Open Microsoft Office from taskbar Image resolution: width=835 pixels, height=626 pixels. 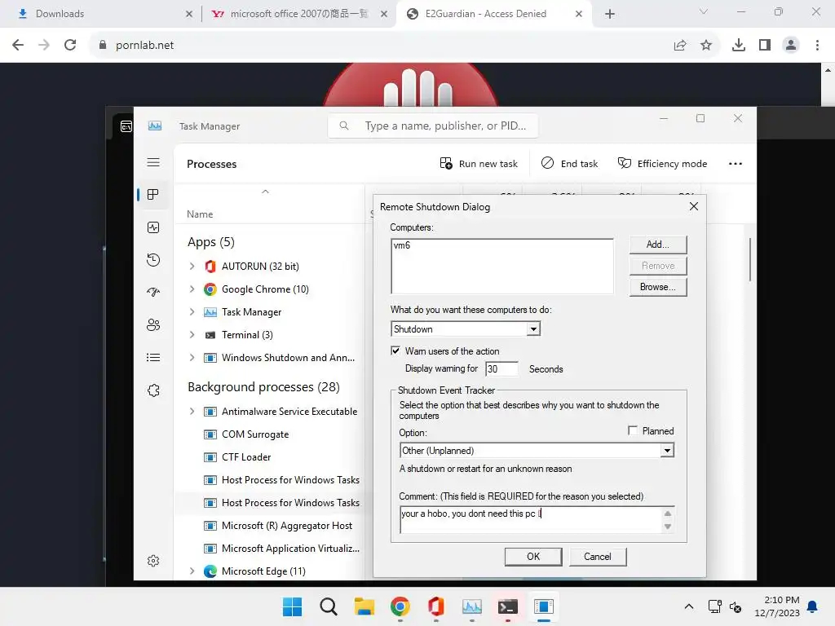(x=436, y=606)
